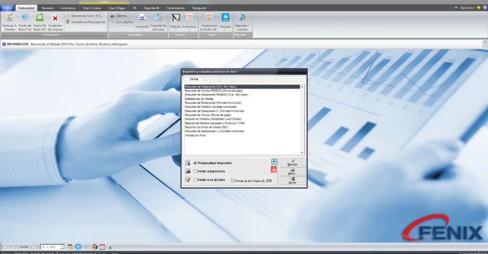
Task: Open Reportes / Listados ribbon button
Action: pos(242,22)
